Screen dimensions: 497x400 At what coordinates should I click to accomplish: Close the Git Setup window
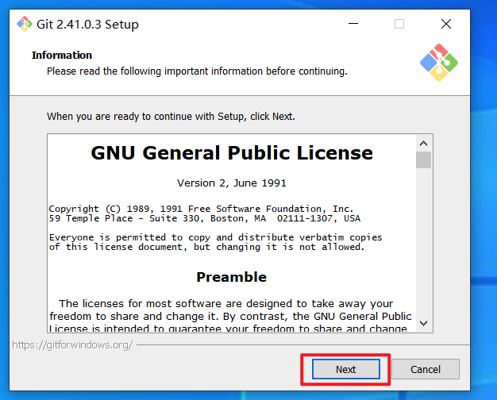[446, 24]
